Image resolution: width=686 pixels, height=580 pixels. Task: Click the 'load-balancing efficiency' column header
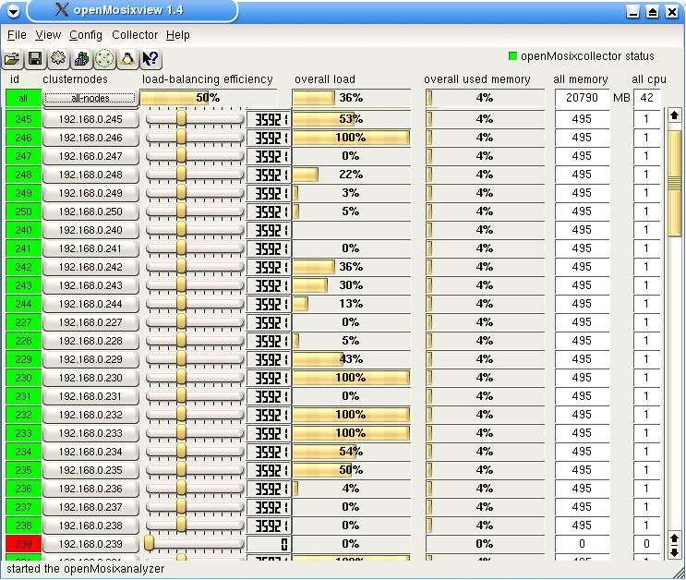[208, 79]
